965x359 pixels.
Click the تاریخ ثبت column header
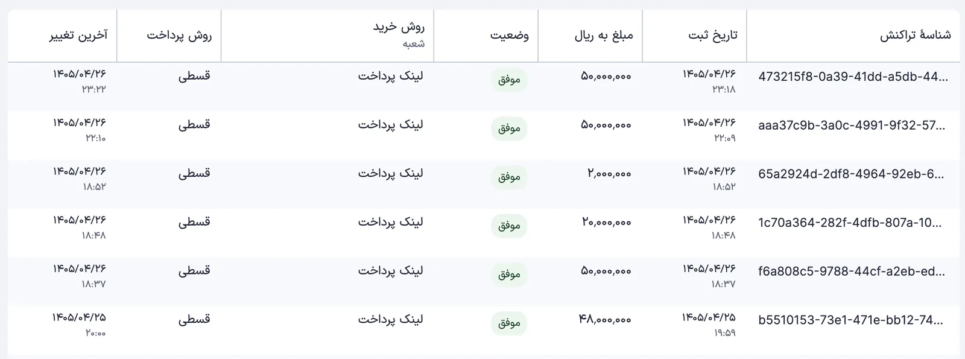click(713, 36)
